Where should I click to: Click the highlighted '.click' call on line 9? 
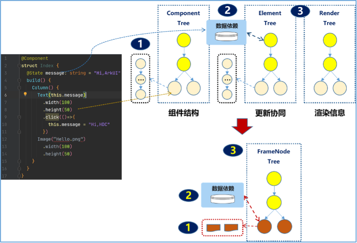point(51,117)
